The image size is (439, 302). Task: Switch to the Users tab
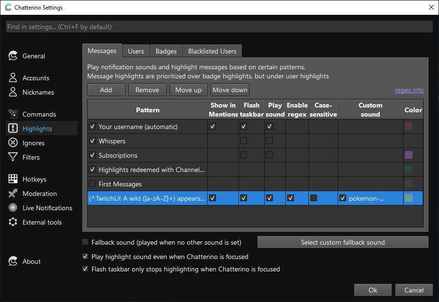point(135,50)
